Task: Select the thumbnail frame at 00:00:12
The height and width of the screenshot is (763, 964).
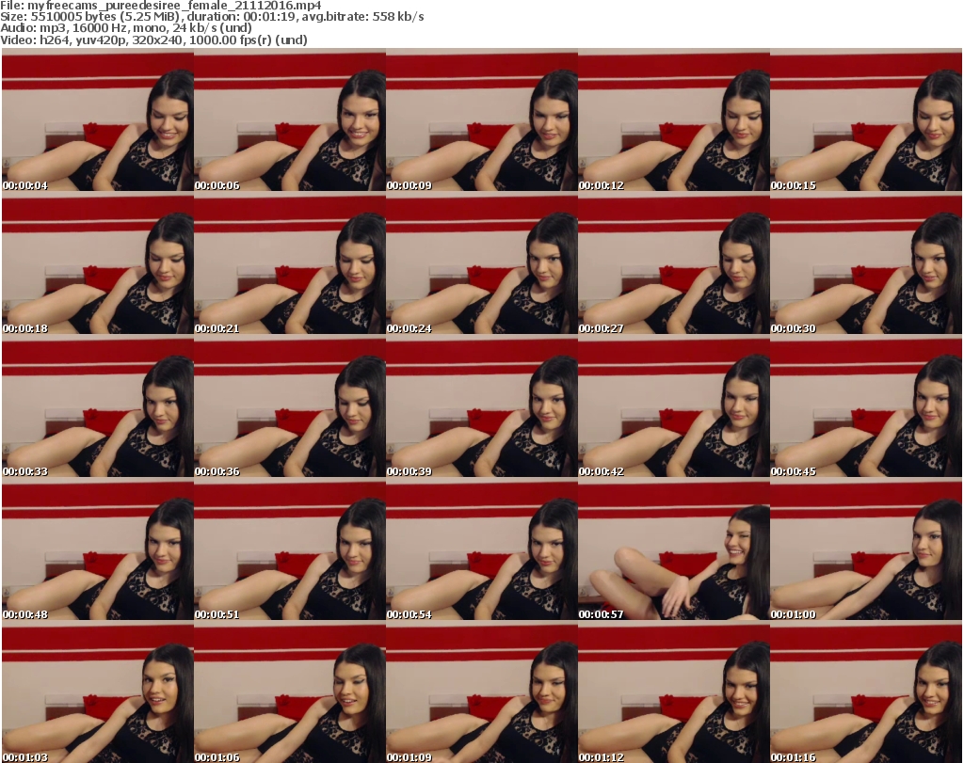Action: 674,119
